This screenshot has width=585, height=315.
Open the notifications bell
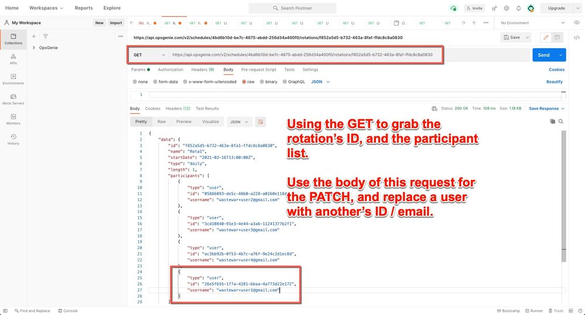[x=519, y=8]
